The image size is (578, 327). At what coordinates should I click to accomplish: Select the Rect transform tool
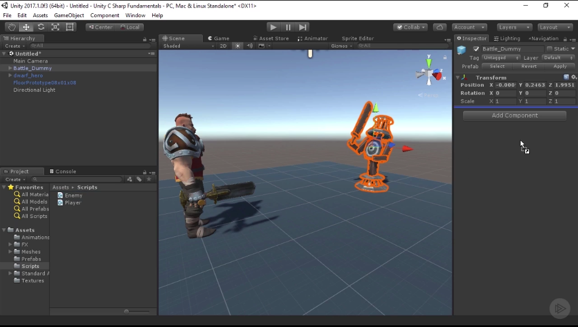[x=70, y=27]
